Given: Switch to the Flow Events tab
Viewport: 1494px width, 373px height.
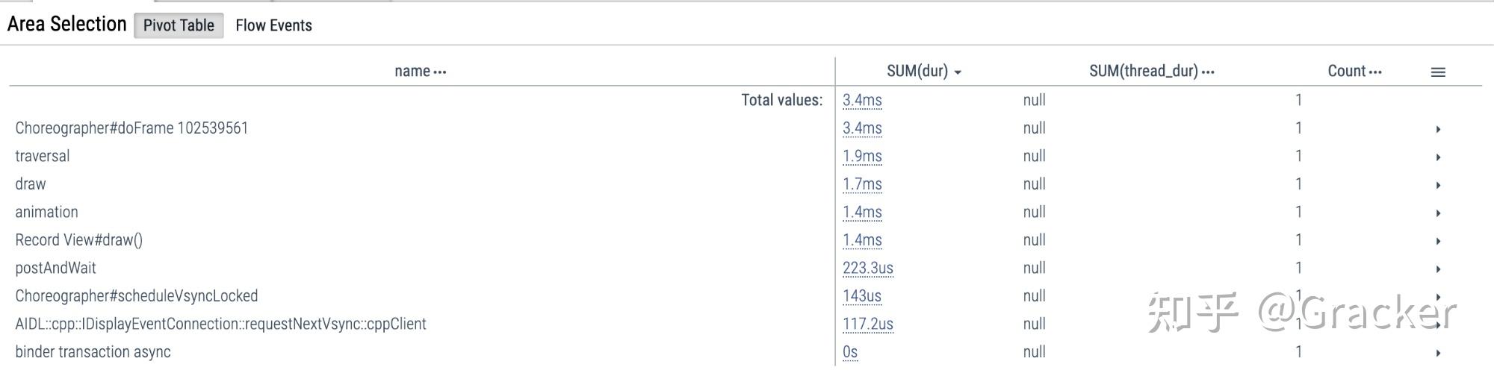Looking at the screenshot, I should coord(273,25).
